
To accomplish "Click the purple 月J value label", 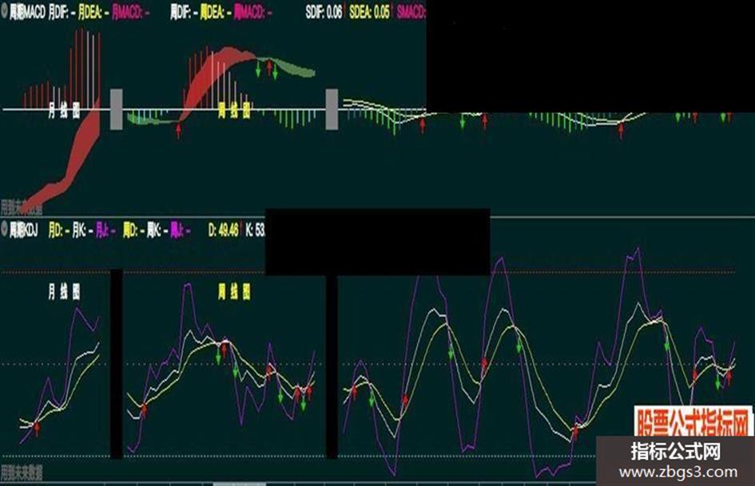I will (x=105, y=231).
